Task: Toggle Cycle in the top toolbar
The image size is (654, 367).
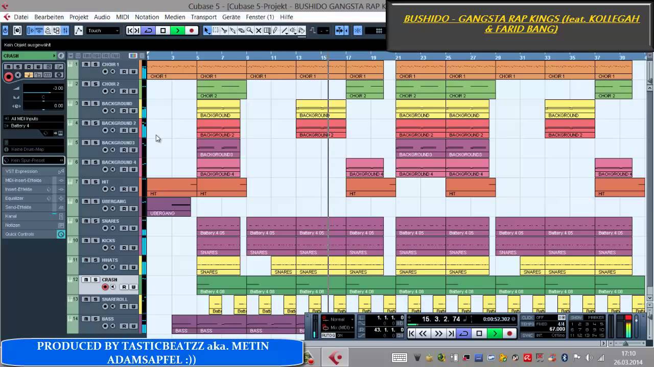Action: click(x=149, y=31)
